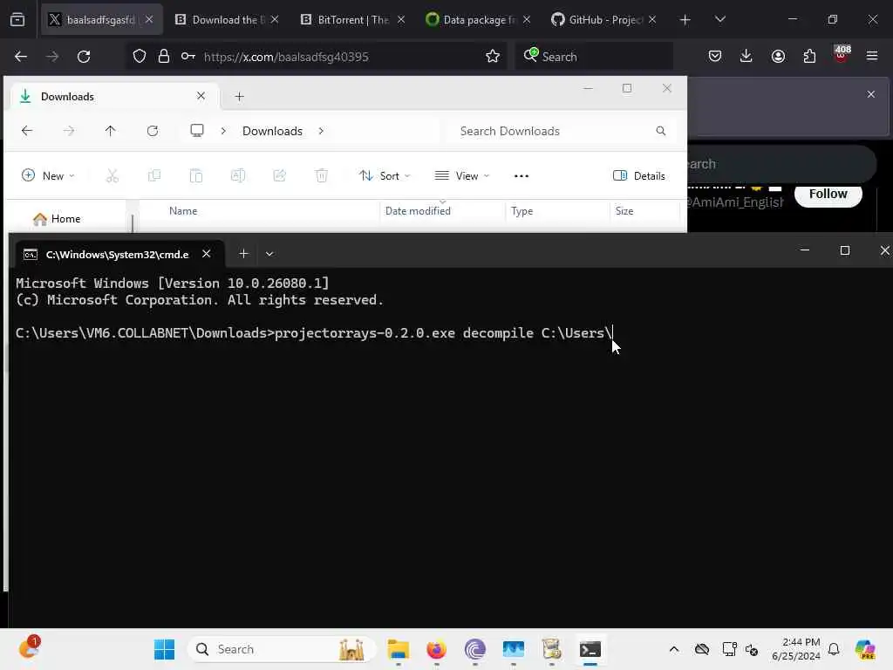Open the clock showing 2:44 PM
Screen dimensions: 893x670
796,649
